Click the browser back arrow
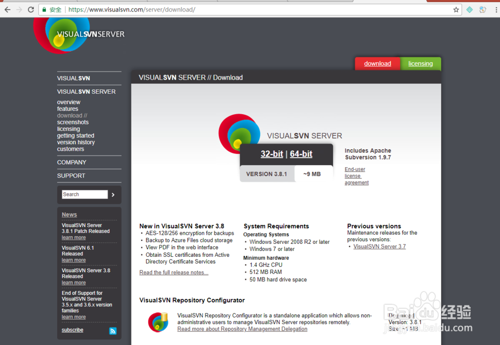Image resolution: width=500 pixels, height=345 pixels. point(7,10)
